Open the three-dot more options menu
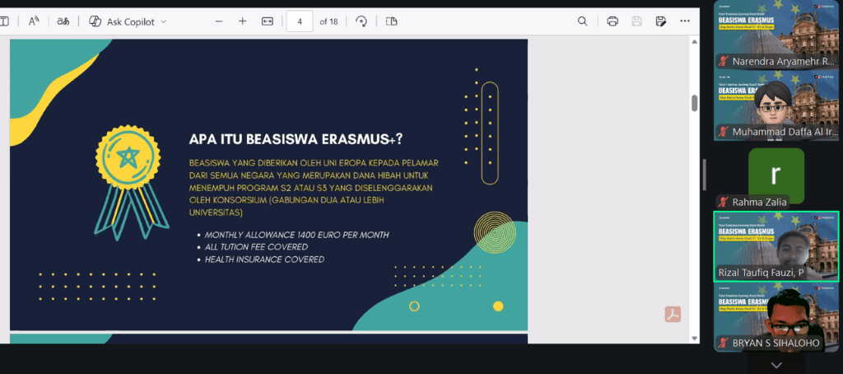Image resolution: width=843 pixels, height=374 pixels. (x=685, y=21)
